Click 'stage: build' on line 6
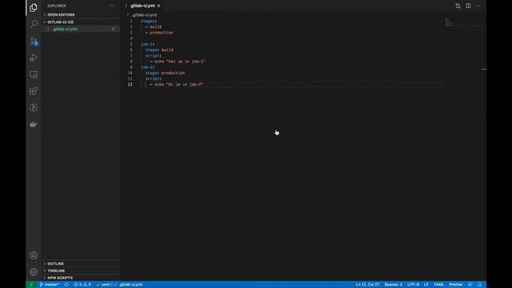512x288 pixels. tap(159, 50)
